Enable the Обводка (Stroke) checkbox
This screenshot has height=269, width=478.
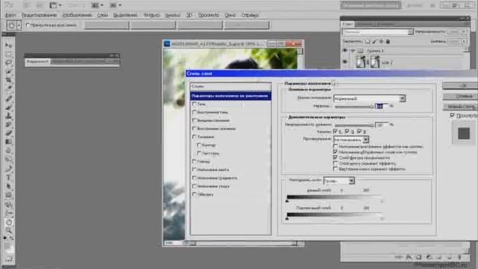[x=194, y=194]
